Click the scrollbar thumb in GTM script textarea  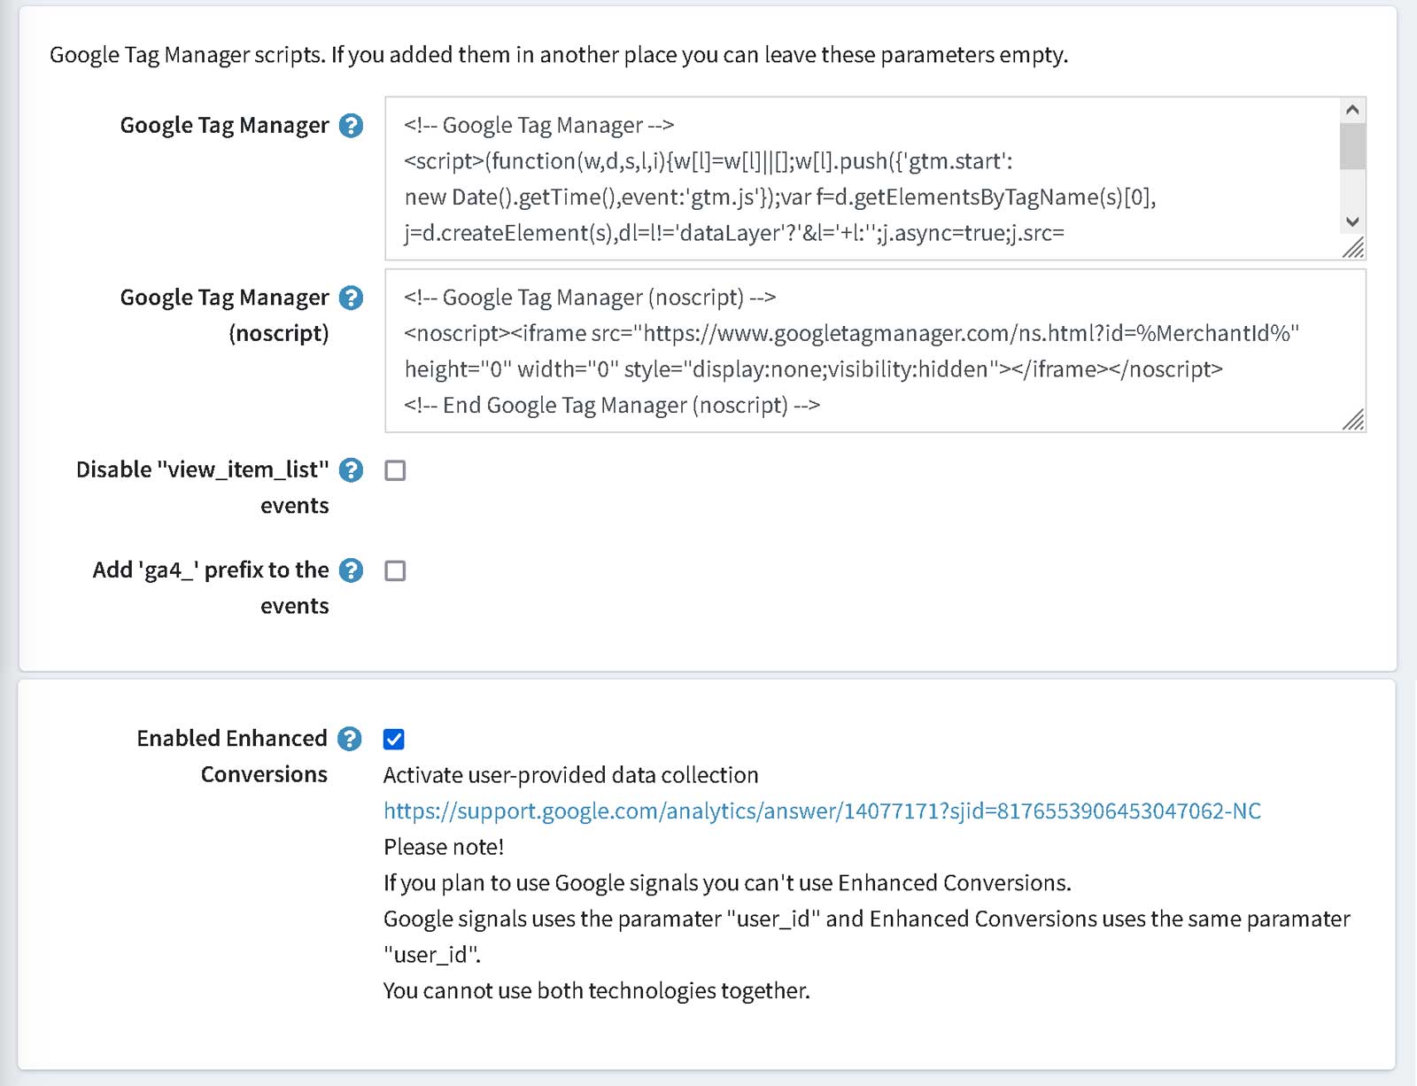[1352, 146]
